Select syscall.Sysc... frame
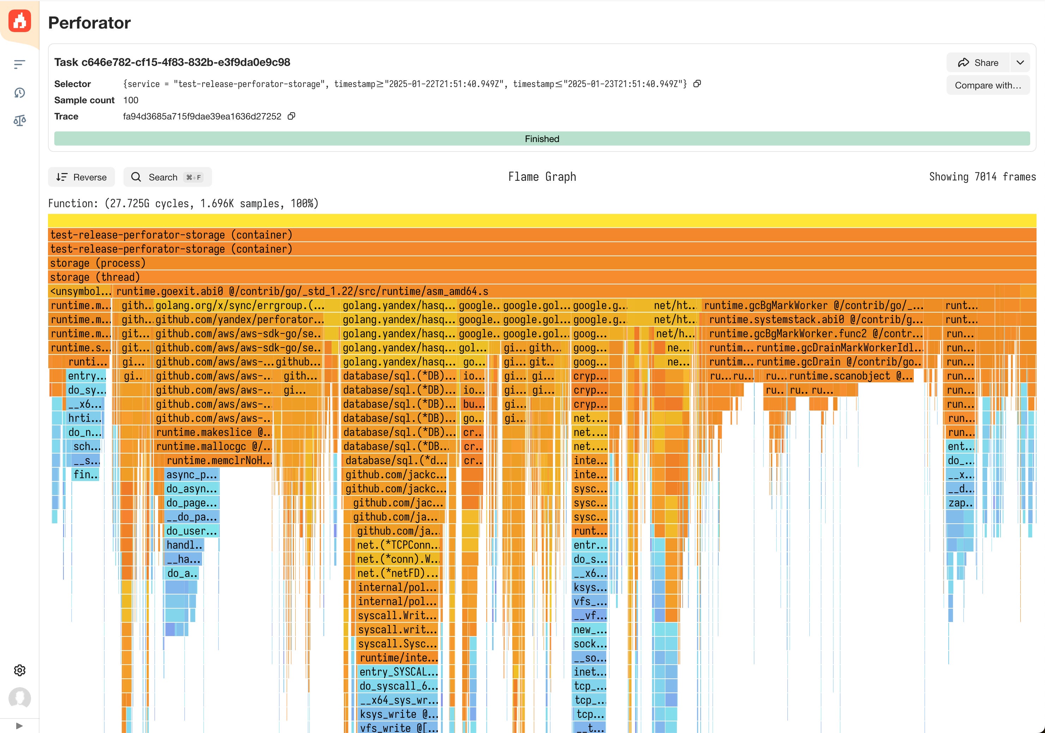The width and height of the screenshot is (1045, 733). coord(398,643)
